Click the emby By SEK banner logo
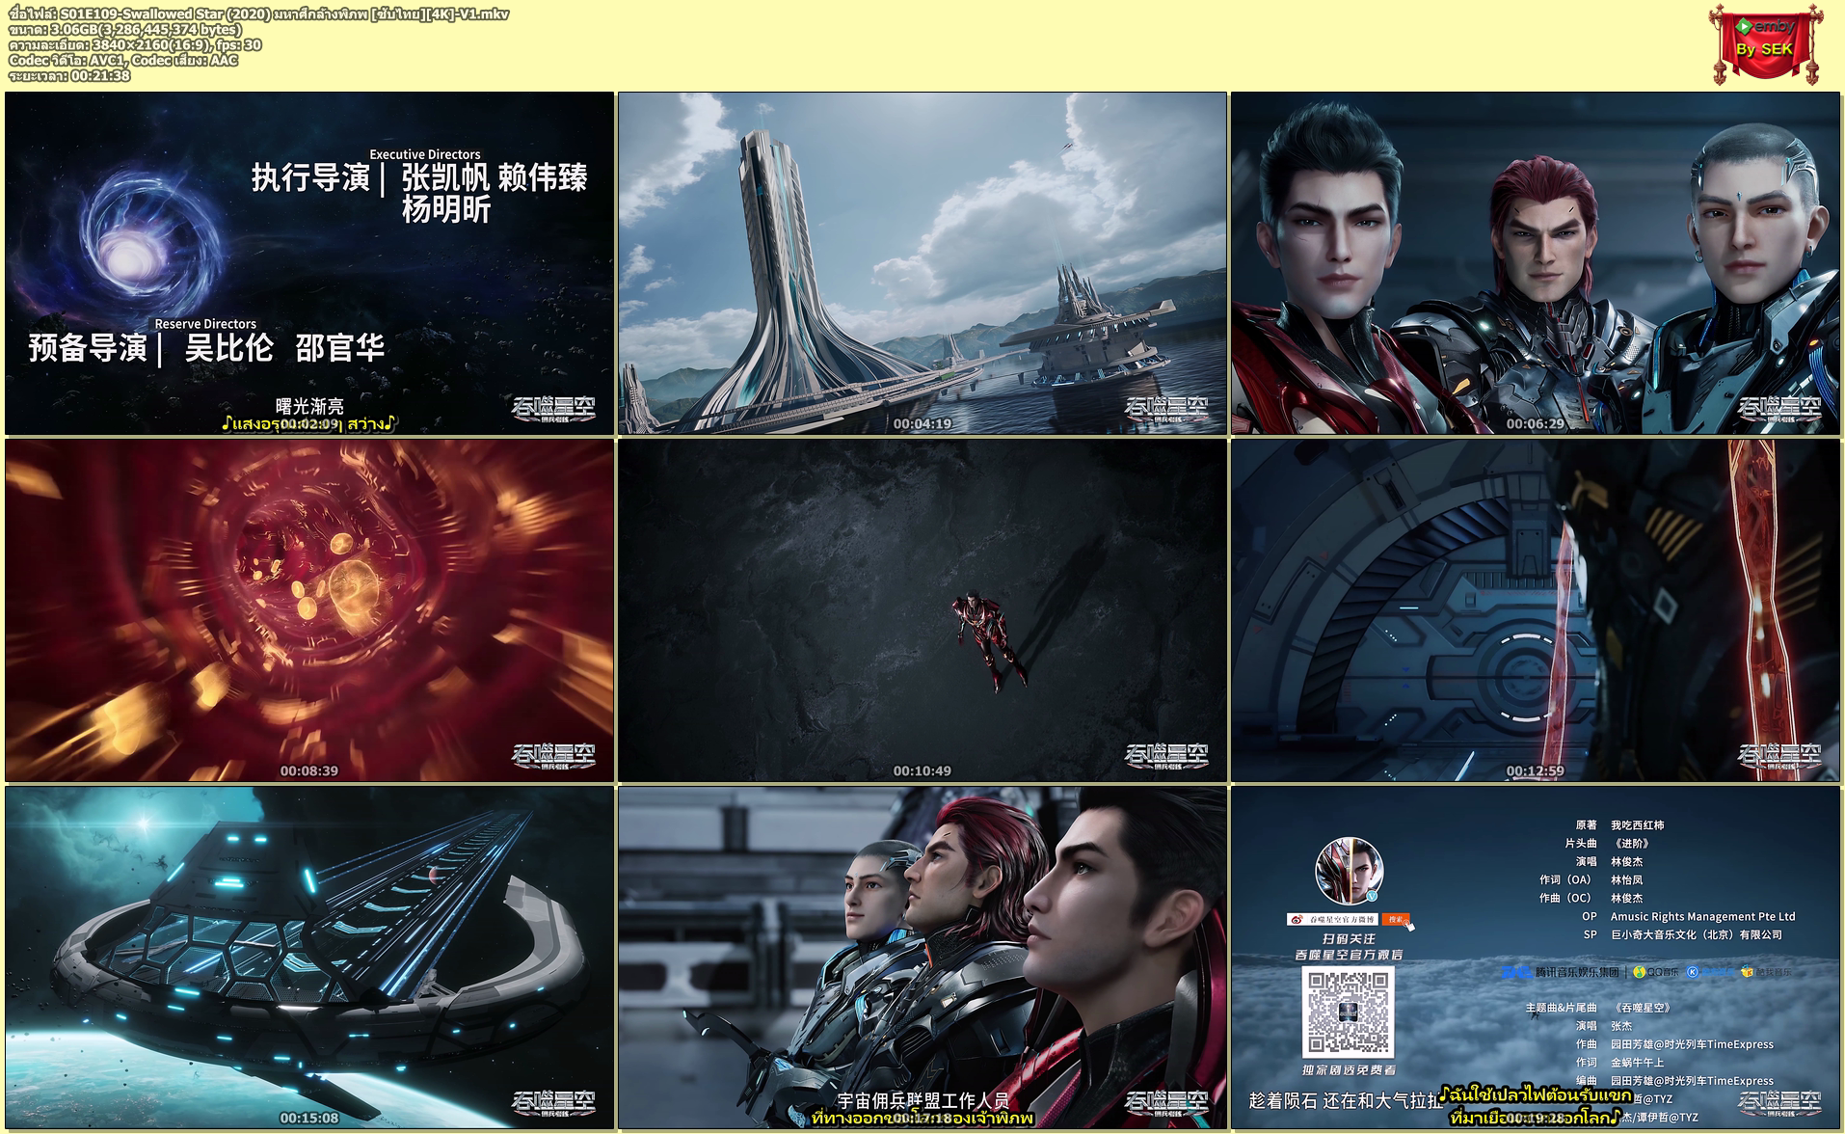1845x1134 pixels. [1766, 42]
